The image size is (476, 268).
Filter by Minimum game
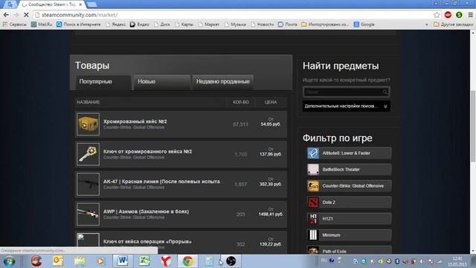click(x=349, y=235)
